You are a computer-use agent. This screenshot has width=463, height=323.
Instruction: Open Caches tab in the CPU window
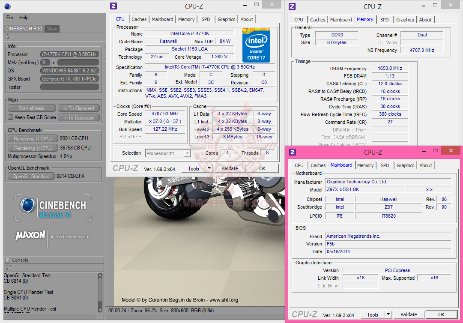pyautogui.click(x=139, y=19)
